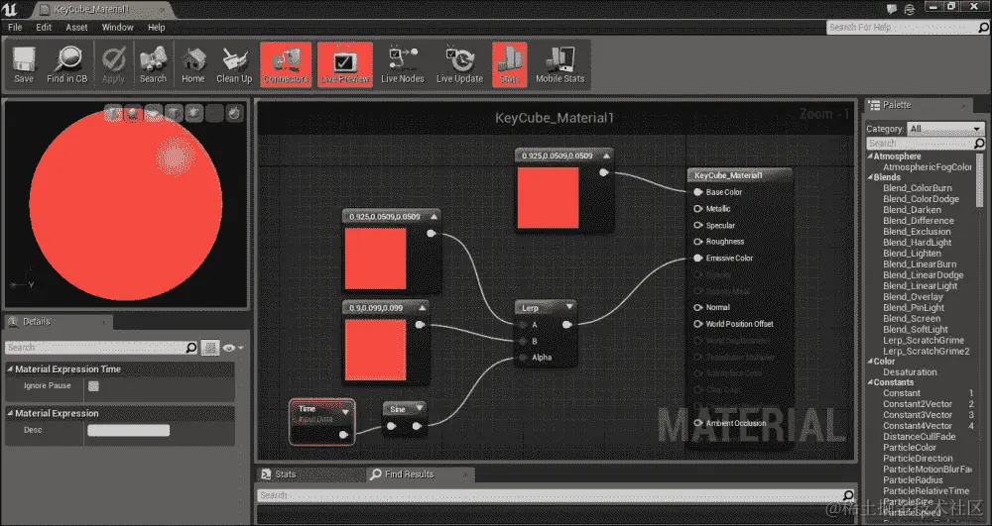The height and width of the screenshot is (526, 992).
Task: Toggle realtime preview icon in viewport
Action: point(235,114)
